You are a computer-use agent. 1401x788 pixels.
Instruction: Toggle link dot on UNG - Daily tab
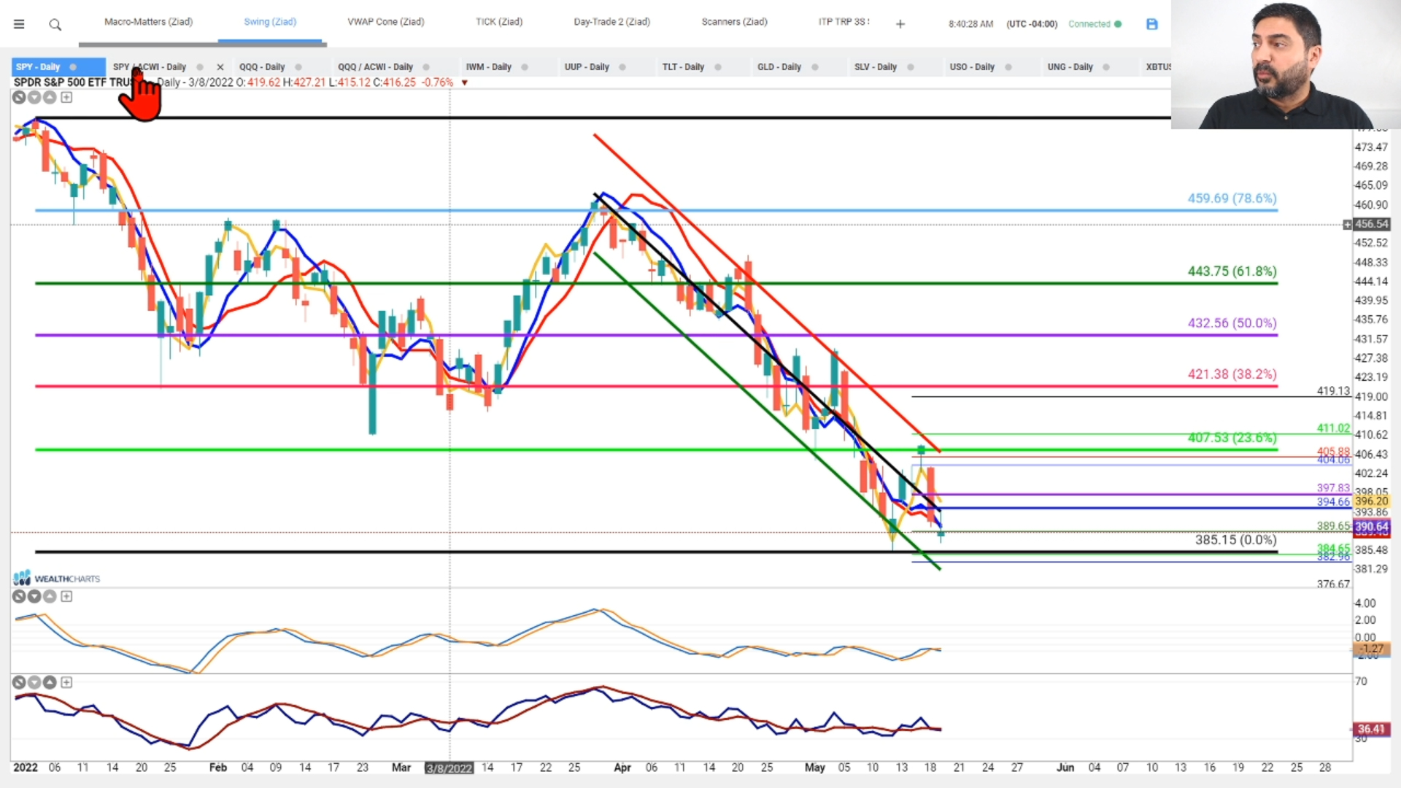pos(1106,67)
